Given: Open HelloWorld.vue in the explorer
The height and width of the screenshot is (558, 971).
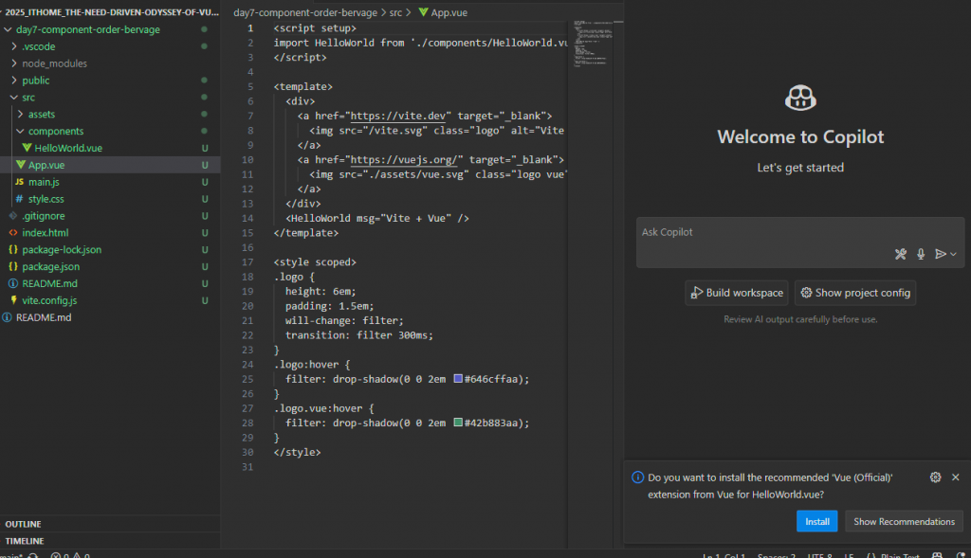Looking at the screenshot, I should coord(68,148).
